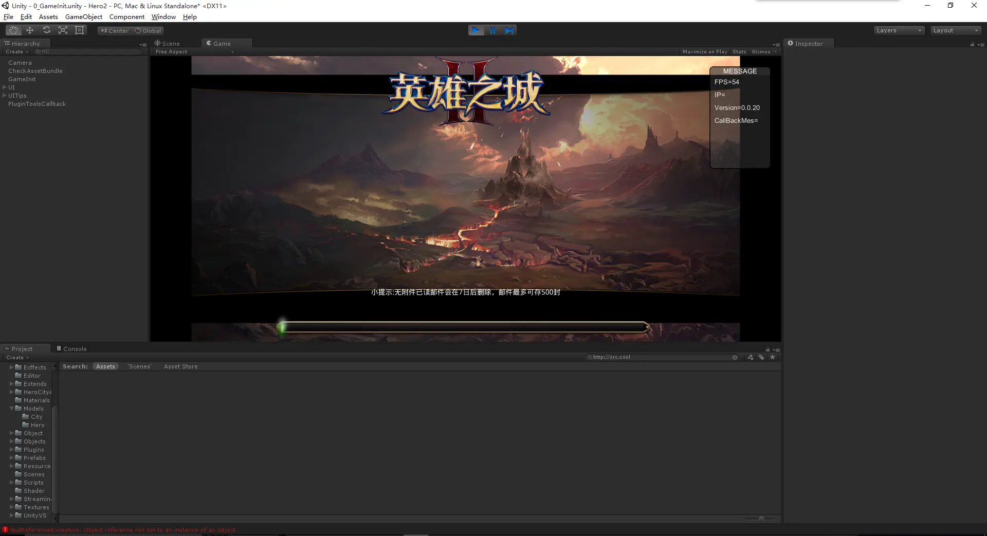Expand the Effects folder
The image size is (987, 536).
point(12,367)
